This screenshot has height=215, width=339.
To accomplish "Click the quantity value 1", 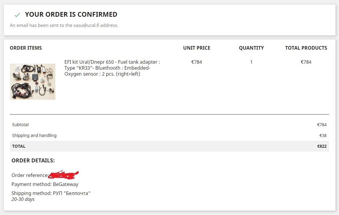I will [x=251, y=62].
